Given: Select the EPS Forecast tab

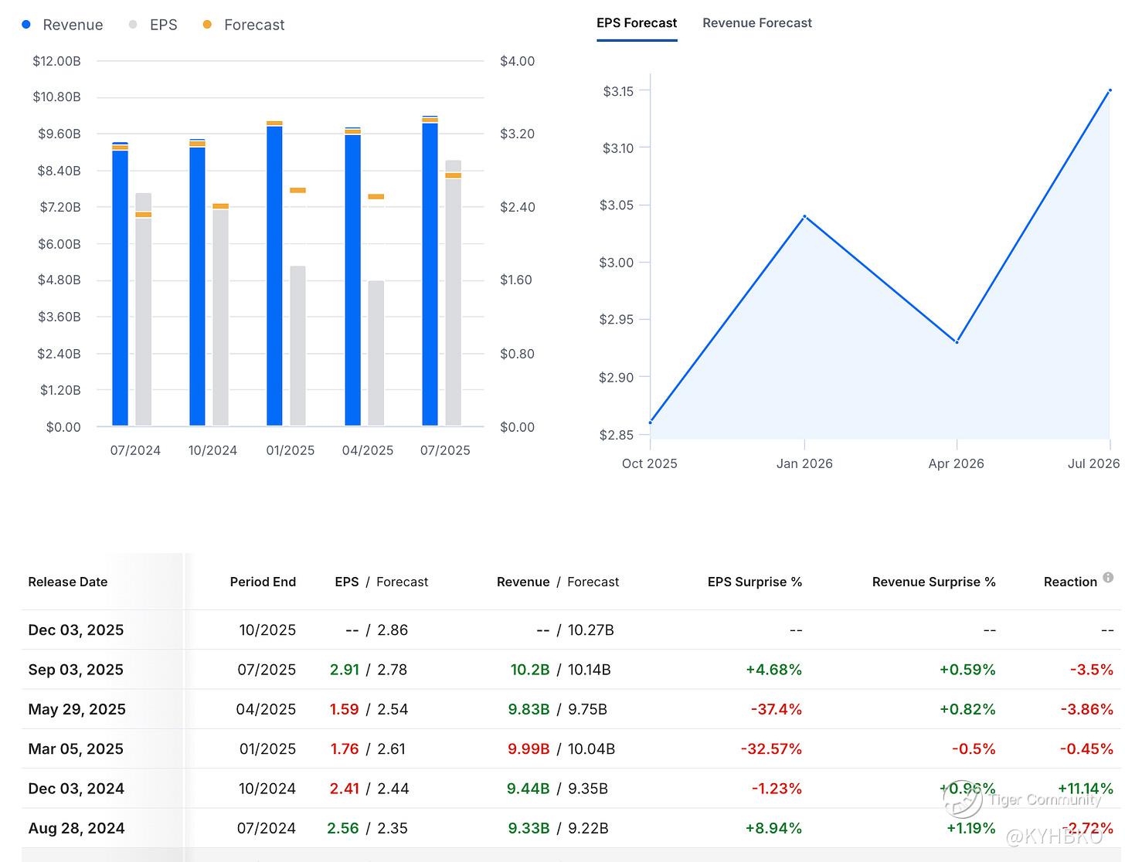Looking at the screenshot, I should pyautogui.click(x=637, y=23).
